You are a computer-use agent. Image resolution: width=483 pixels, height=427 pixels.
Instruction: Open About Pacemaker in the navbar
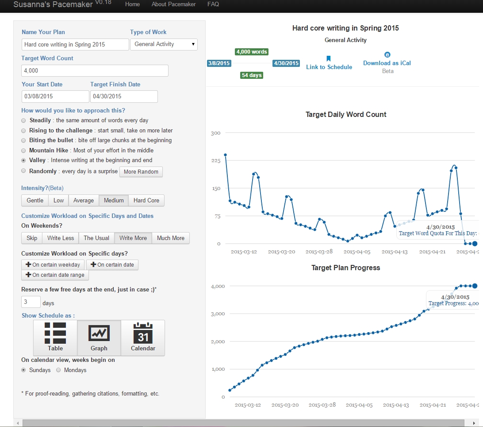point(173,4)
